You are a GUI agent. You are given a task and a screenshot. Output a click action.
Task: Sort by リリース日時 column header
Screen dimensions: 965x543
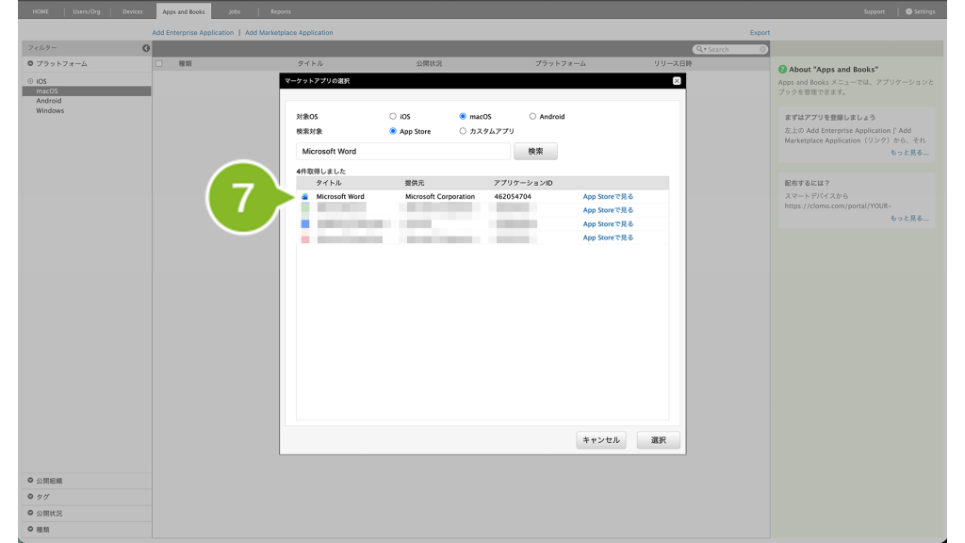coord(673,63)
